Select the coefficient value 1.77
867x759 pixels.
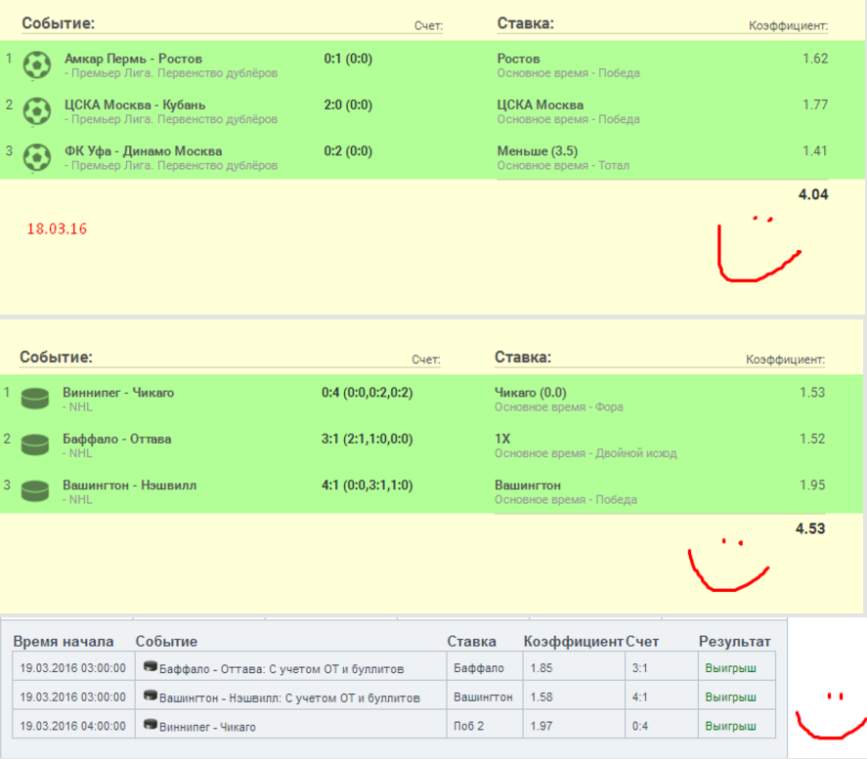815,105
